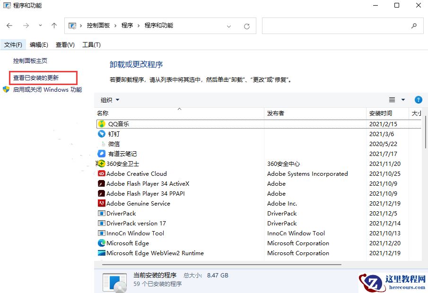Select the Adobe Flash Player 34 ActiveX icon
This screenshot has width=428, height=293.
(x=101, y=183)
